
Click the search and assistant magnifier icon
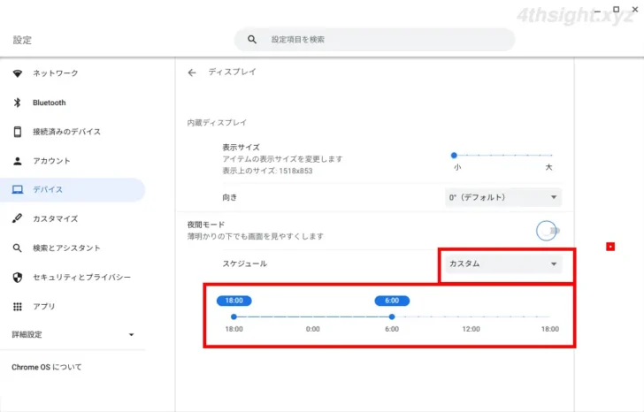(x=18, y=248)
